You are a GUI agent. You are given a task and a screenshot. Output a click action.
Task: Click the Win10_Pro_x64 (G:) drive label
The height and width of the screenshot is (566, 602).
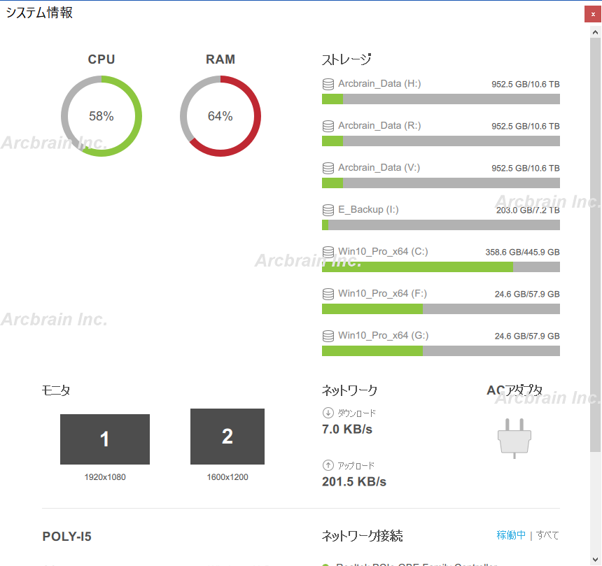[x=383, y=336]
